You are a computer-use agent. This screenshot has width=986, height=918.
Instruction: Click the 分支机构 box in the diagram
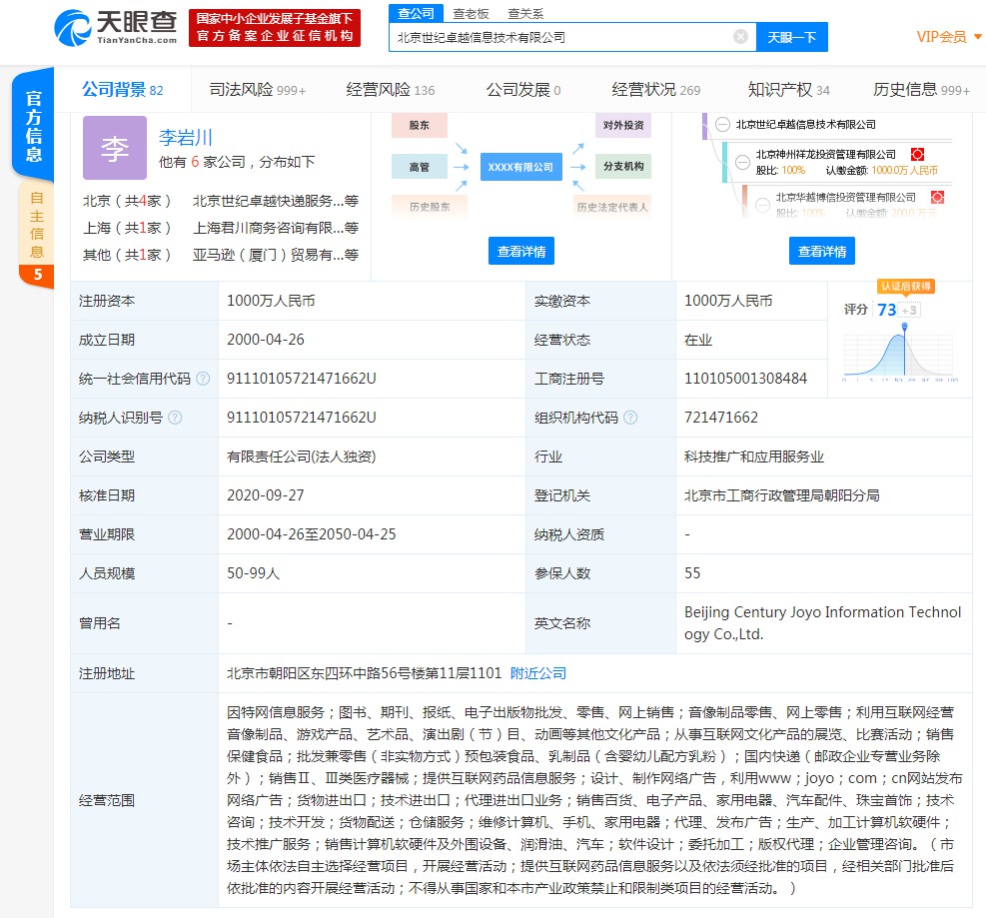(623, 166)
